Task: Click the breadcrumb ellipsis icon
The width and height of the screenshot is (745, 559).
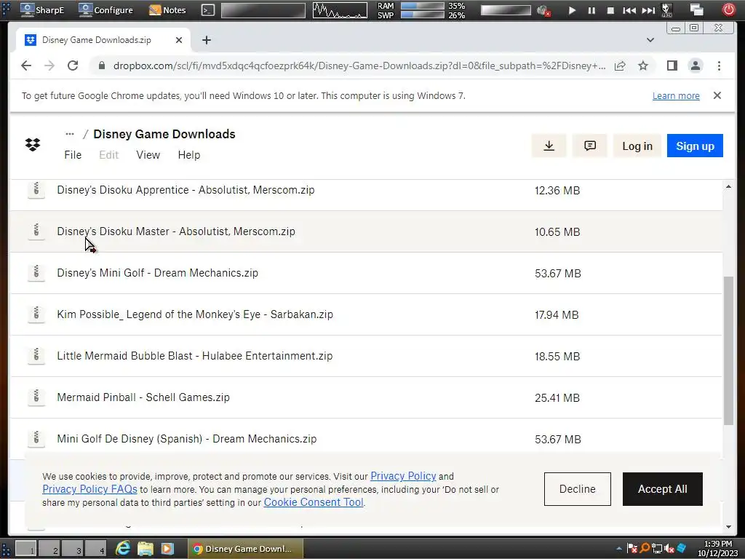Action: pyautogui.click(x=70, y=134)
